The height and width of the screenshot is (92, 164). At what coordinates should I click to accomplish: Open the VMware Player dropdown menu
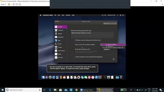coord(3,4)
